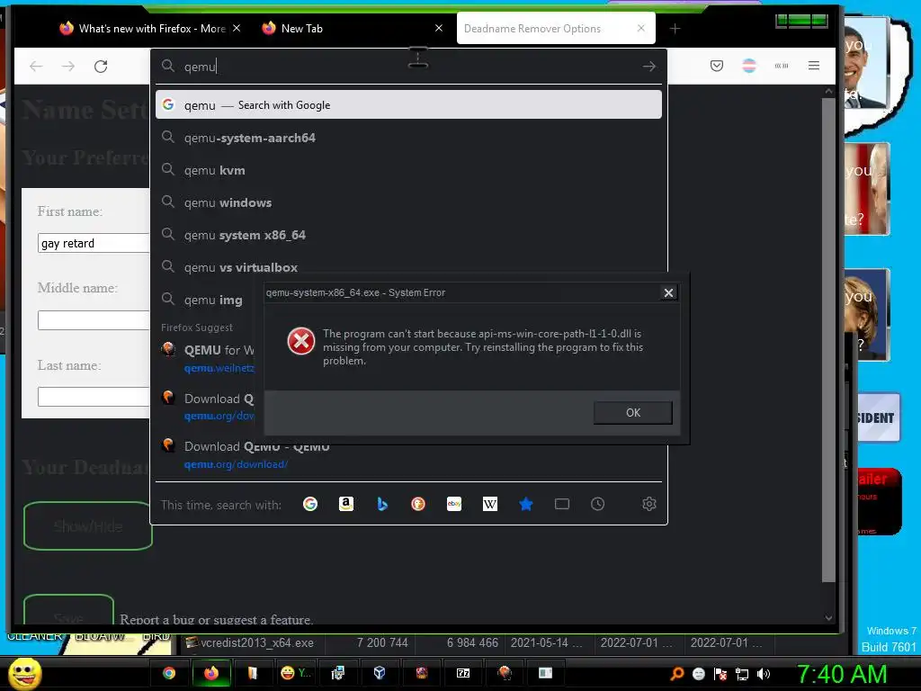
Task: Choose qemu-system-aarch64 suggestion
Action: [x=408, y=138]
